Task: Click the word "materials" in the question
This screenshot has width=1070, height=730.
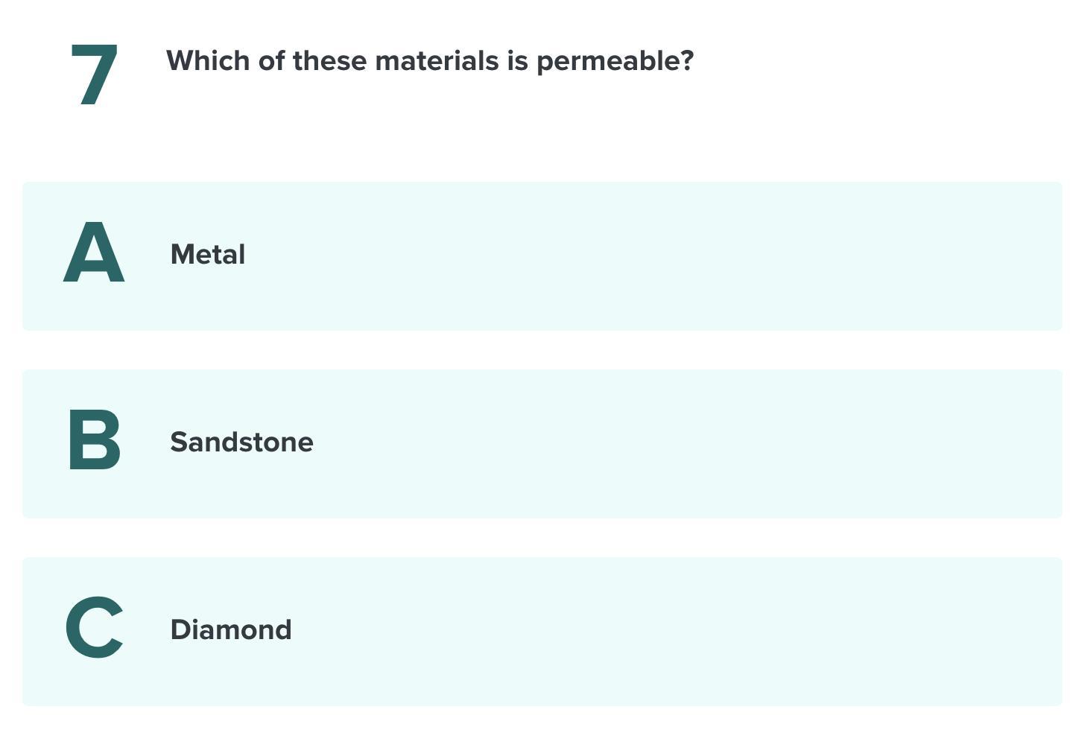Action: point(437,61)
